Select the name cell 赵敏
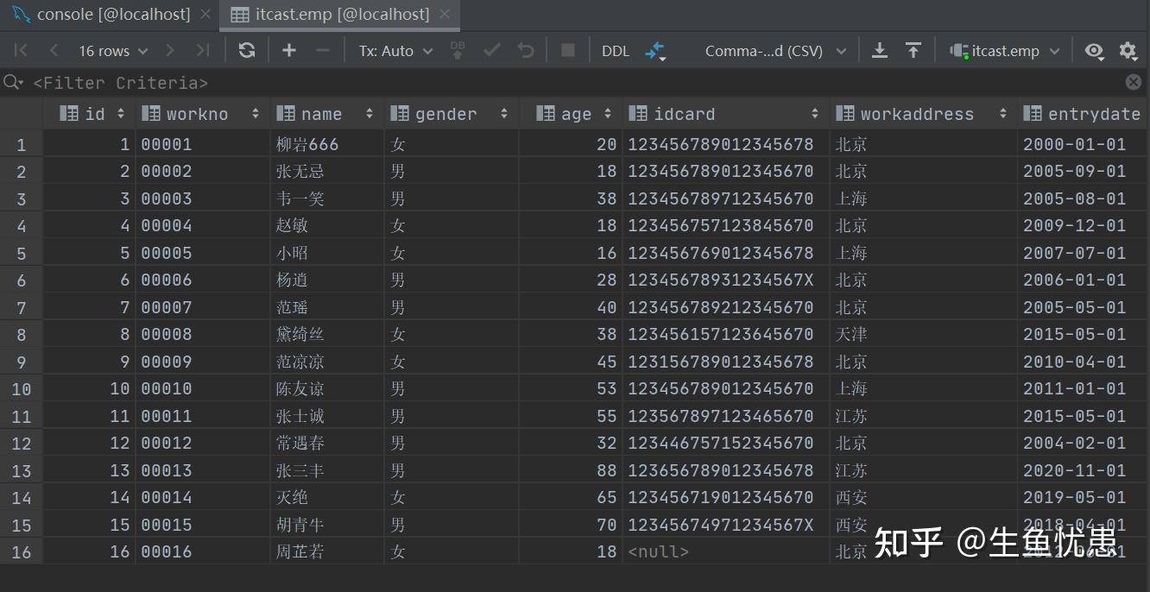 [x=327, y=225]
